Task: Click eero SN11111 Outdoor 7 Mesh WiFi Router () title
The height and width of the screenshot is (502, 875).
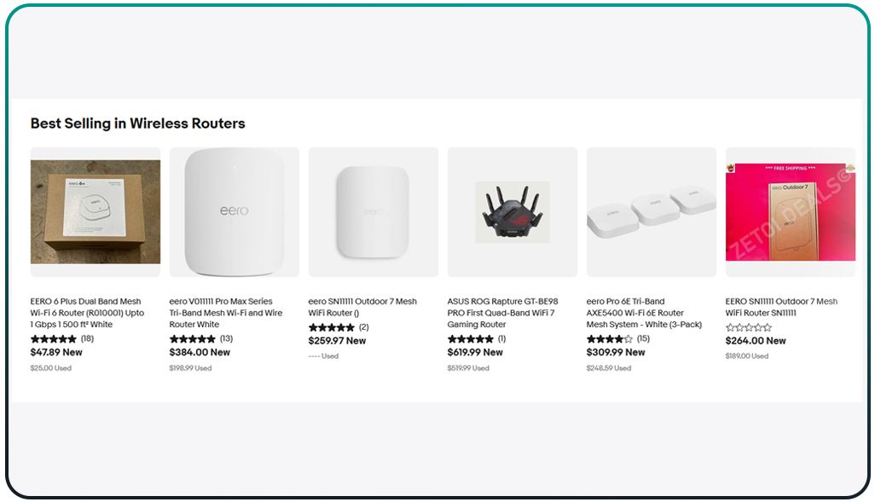Action: click(362, 307)
